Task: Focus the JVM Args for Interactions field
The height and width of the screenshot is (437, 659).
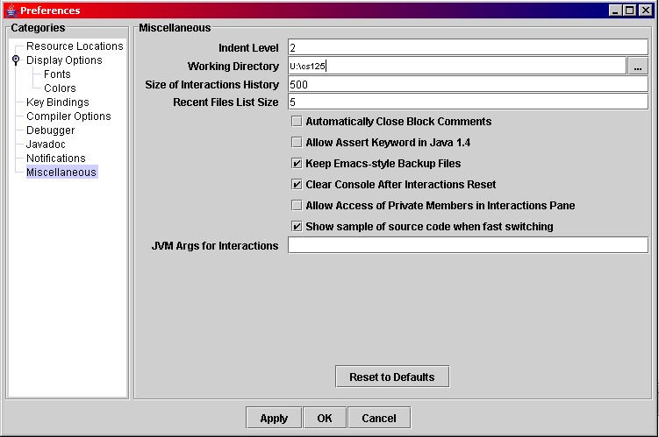Action: [467, 246]
